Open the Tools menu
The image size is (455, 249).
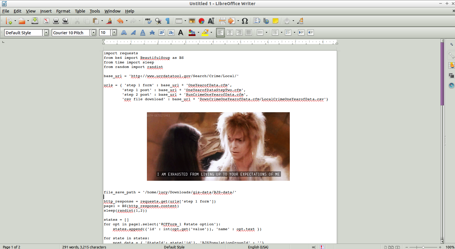[x=95, y=11]
